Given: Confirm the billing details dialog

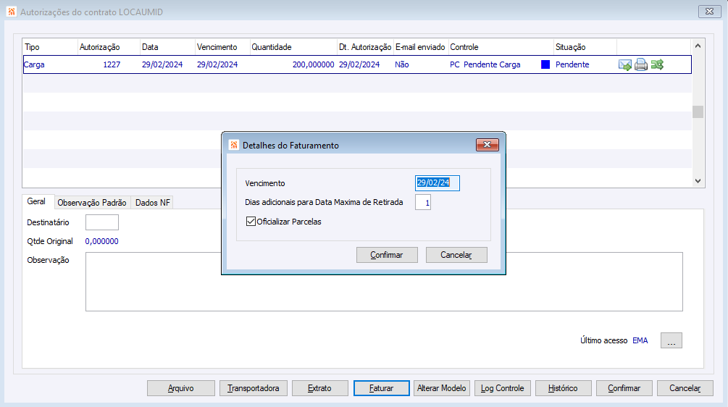Looking at the screenshot, I should click(387, 255).
